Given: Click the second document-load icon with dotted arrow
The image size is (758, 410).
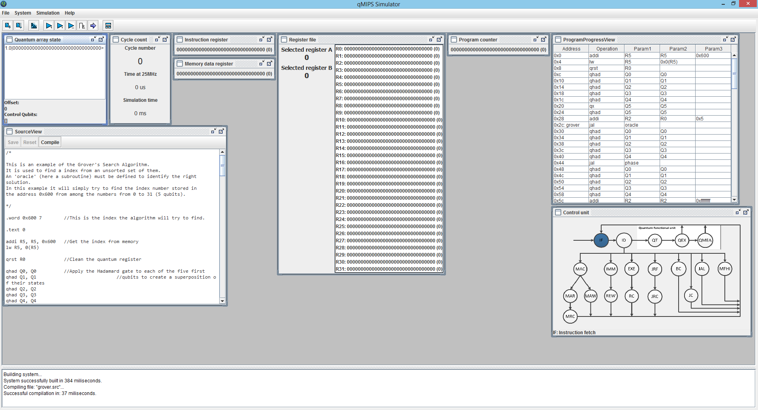Looking at the screenshot, I should pyautogui.click(x=19, y=26).
